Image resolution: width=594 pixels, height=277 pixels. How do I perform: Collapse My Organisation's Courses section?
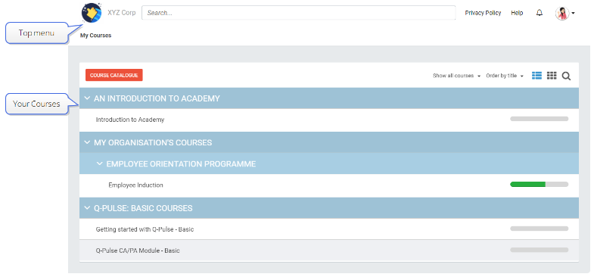point(87,142)
